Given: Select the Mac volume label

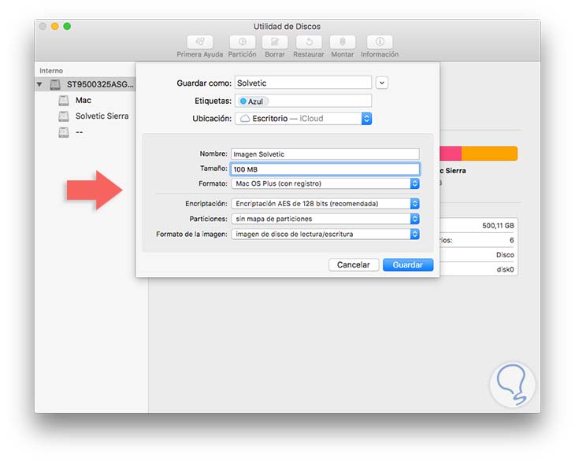Looking at the screenshot, I should point(83,101).
